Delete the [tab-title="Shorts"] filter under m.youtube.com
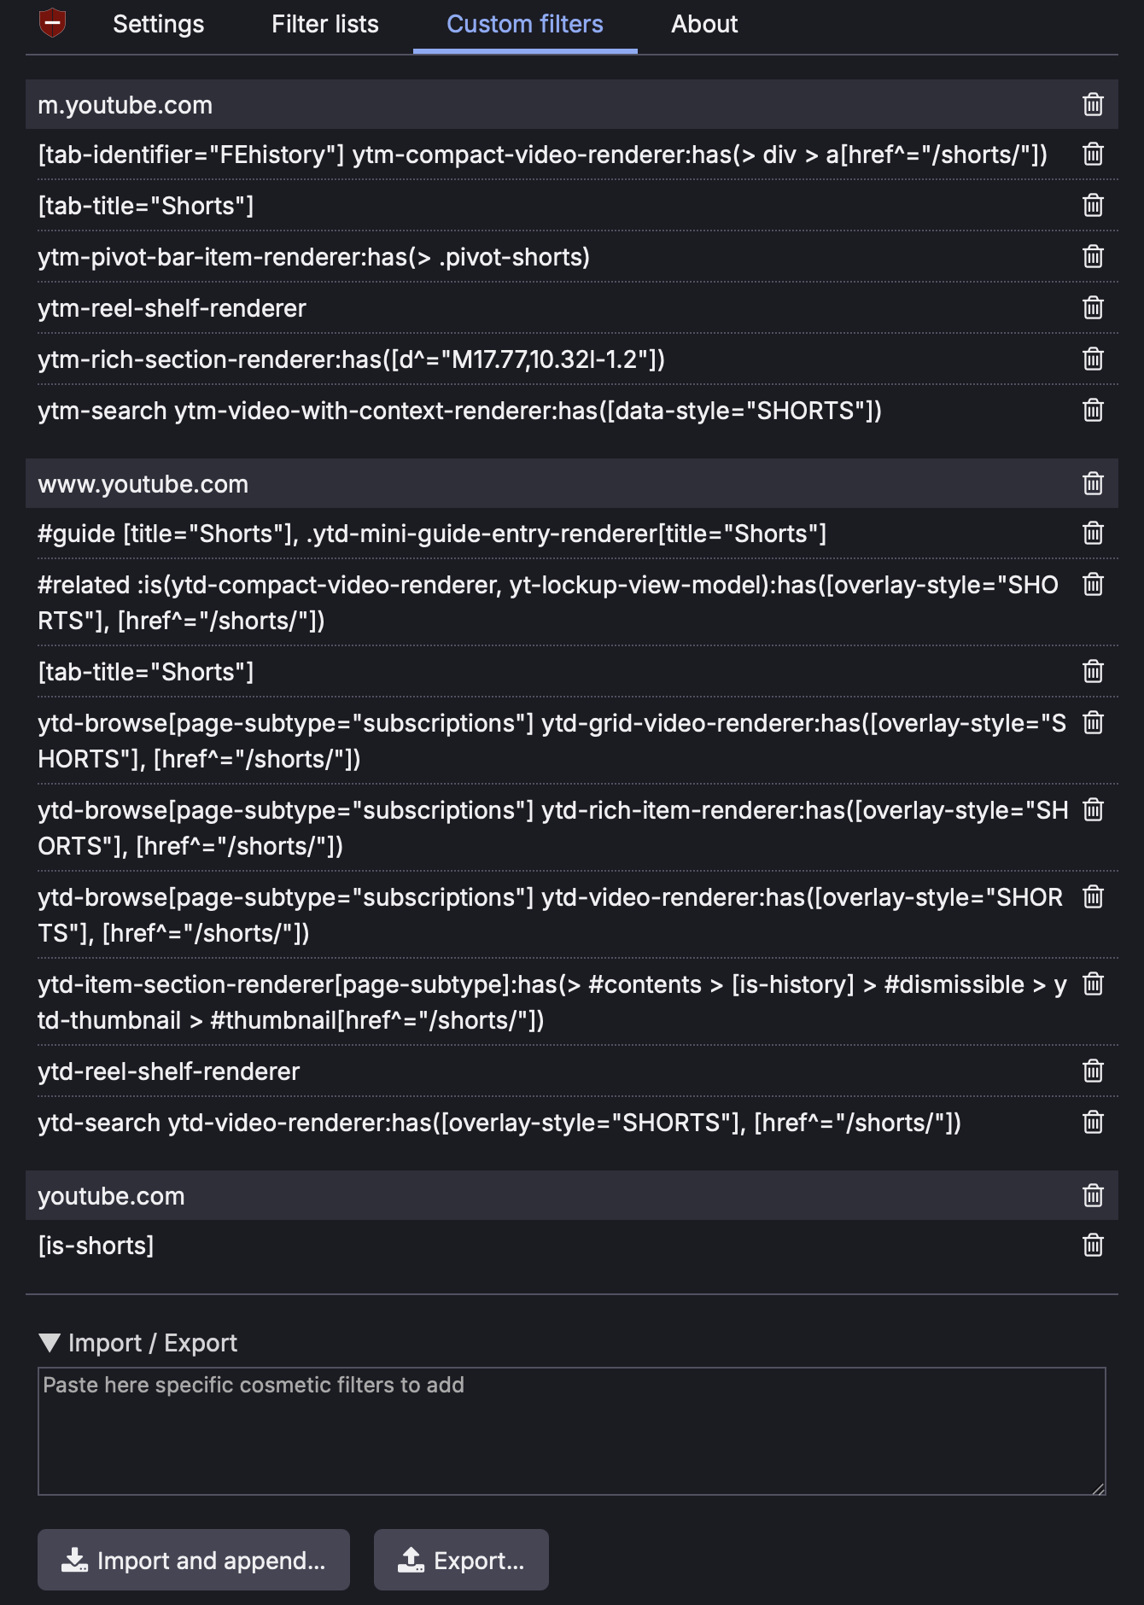 point(1094,206)
